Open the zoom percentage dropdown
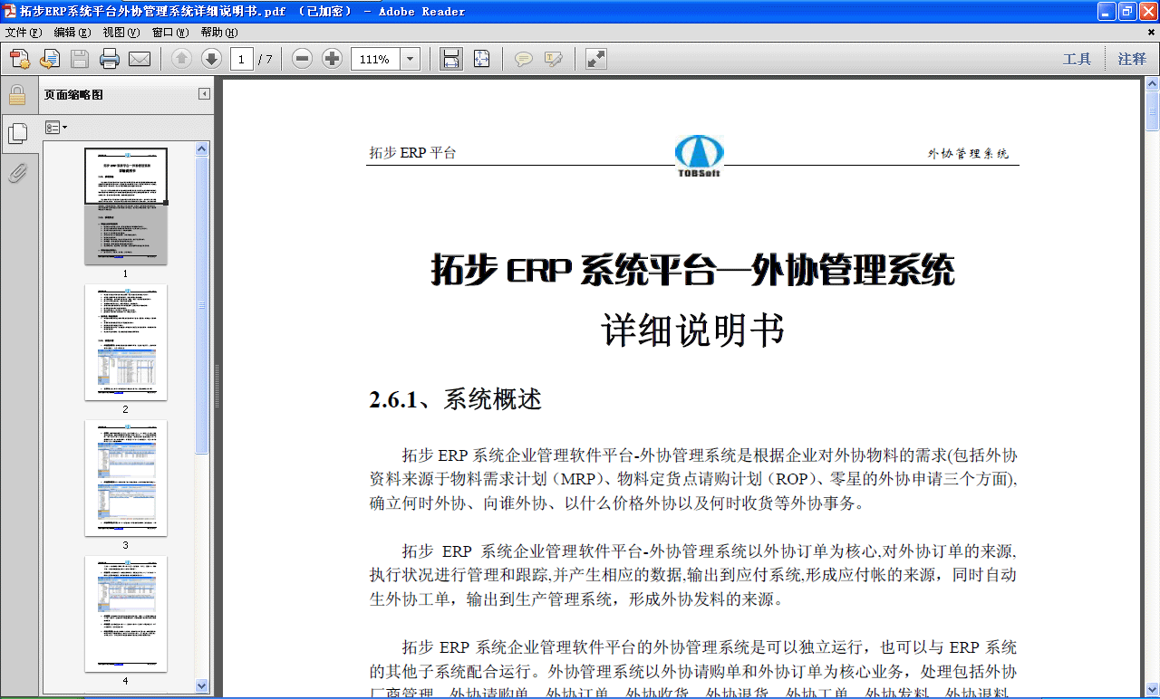Image resolution: width=1160 pixels, height=699 pixels. pyautogui.click(x=409, y=58)
